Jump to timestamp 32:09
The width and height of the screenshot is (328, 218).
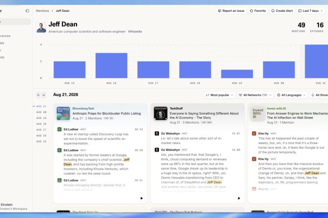pos(236,150)
